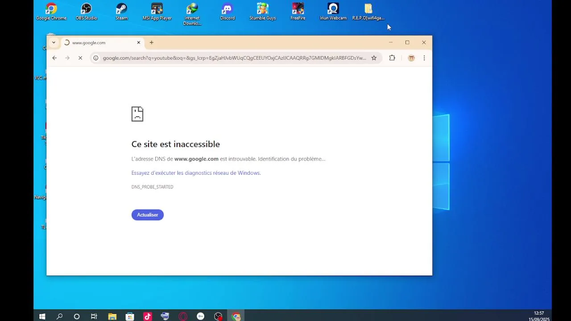Open File Explorer from taskbar
The height and width of the screenshot is (321, 571).
[112, 317]
